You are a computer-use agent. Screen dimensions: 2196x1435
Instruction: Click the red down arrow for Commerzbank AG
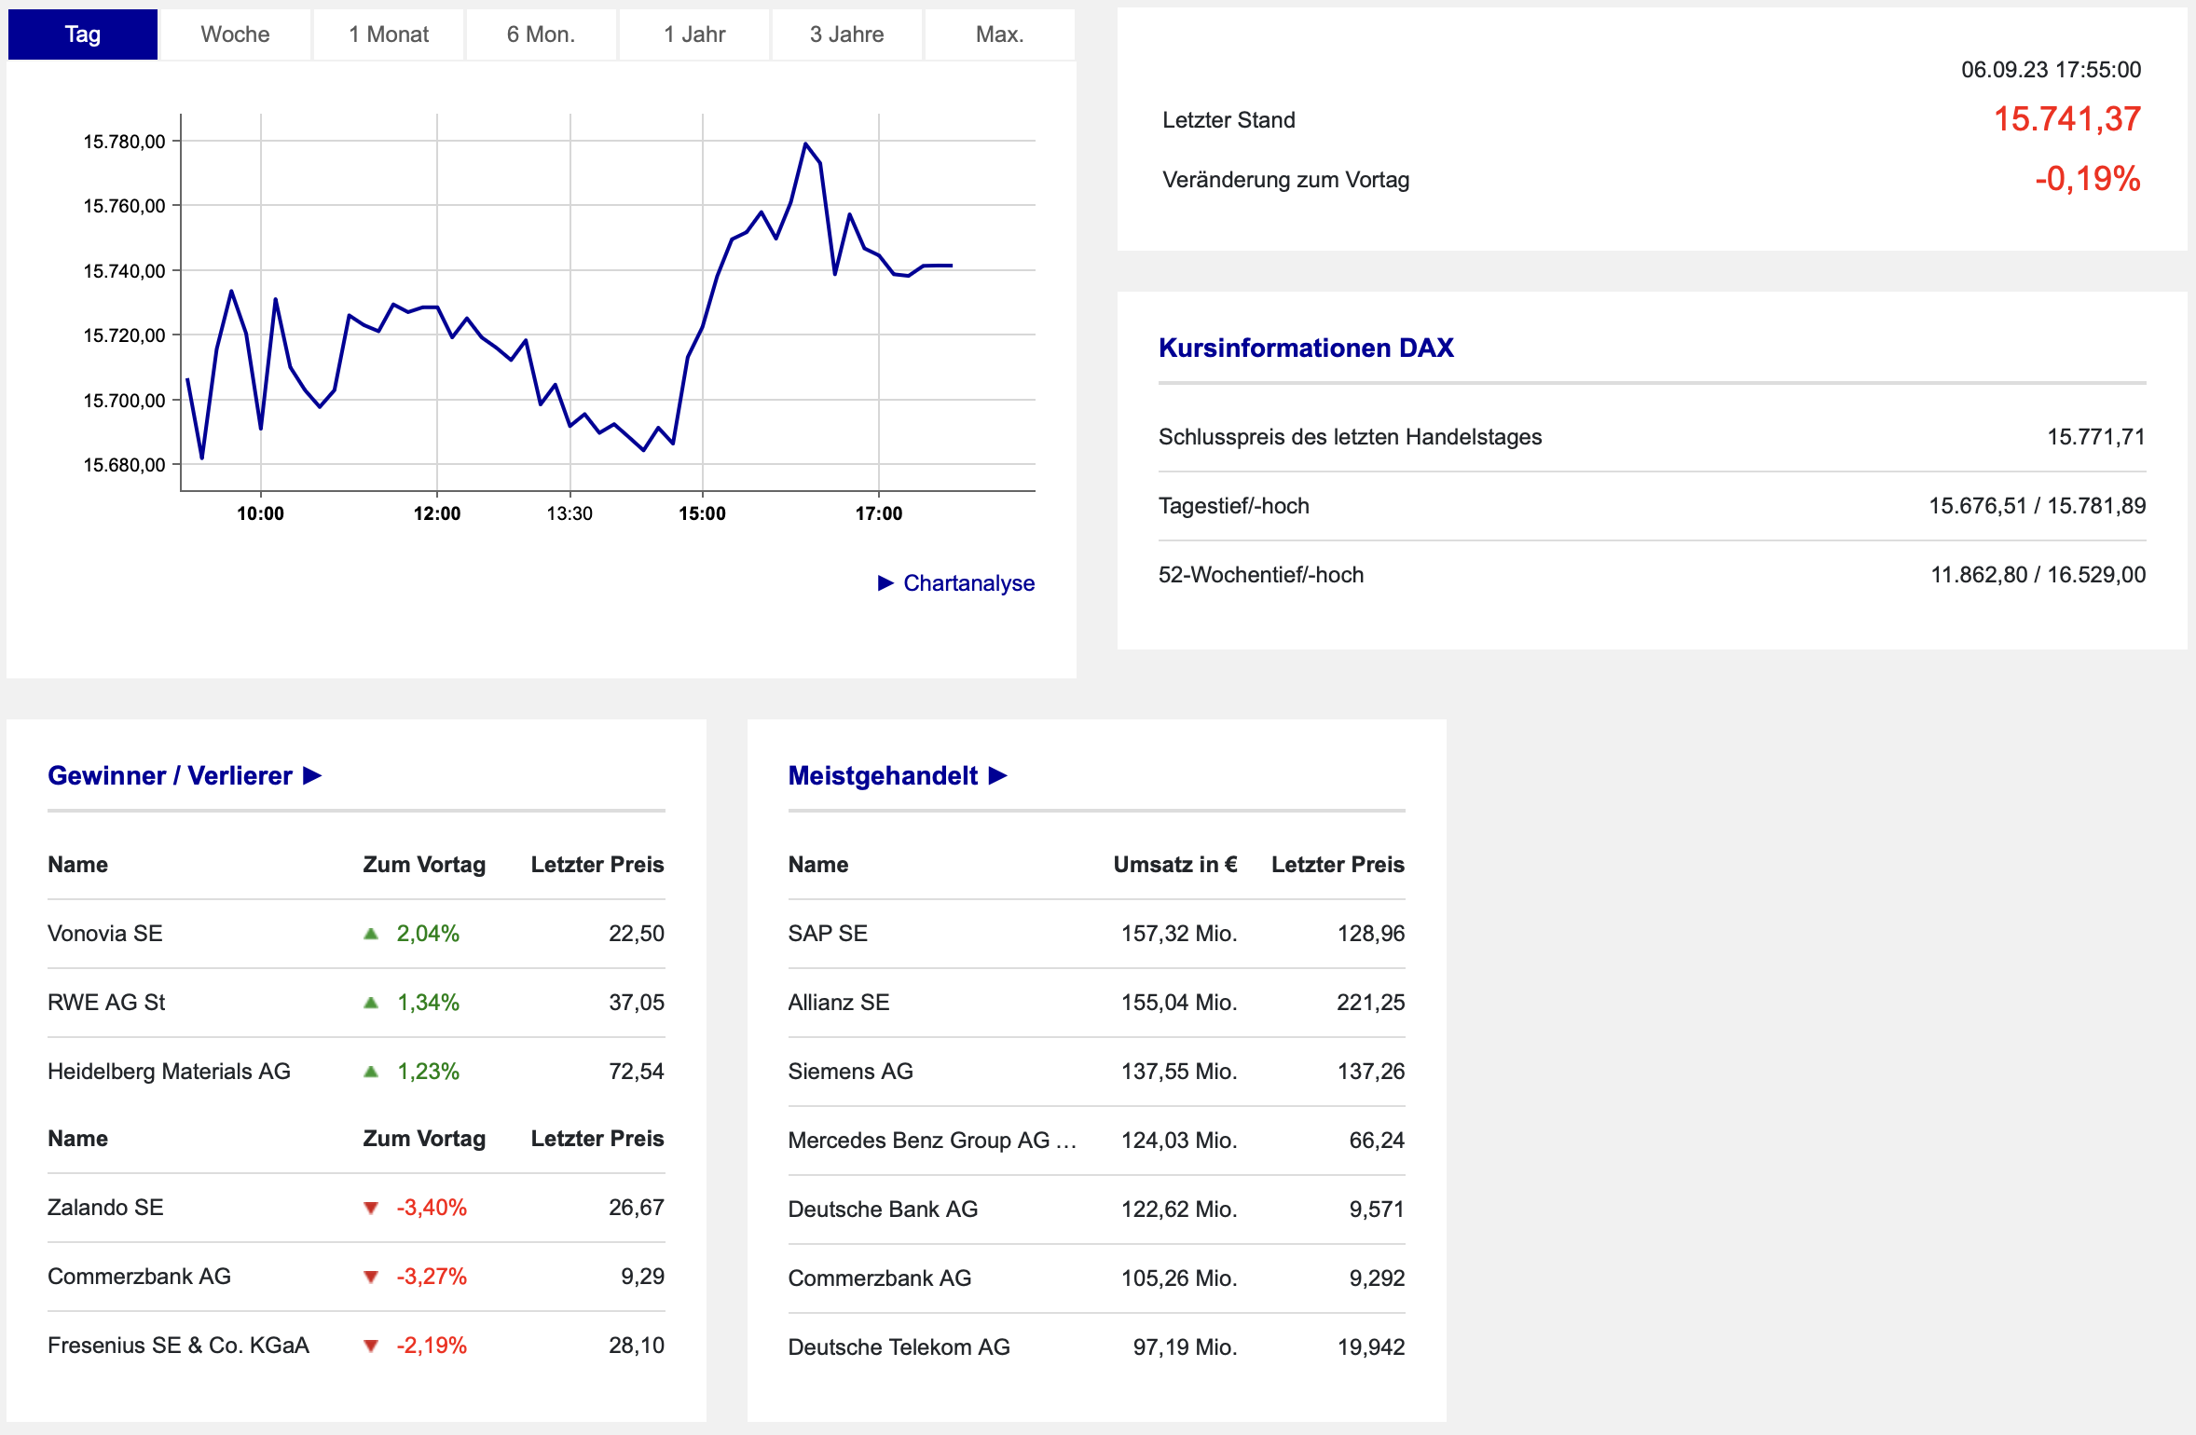coord(371,1278)
